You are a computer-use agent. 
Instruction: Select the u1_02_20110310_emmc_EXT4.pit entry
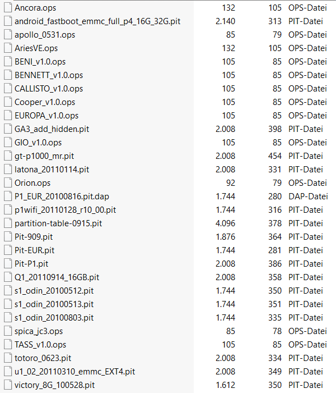tap(74, 372)
